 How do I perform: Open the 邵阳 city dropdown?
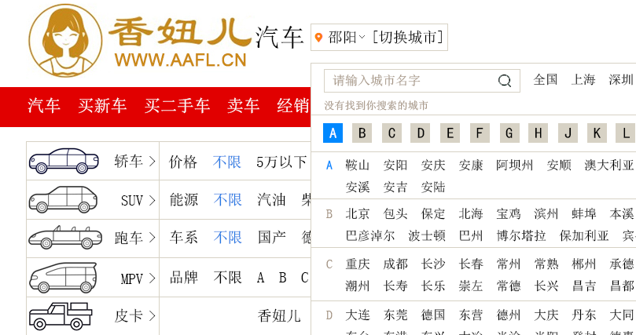346,38
